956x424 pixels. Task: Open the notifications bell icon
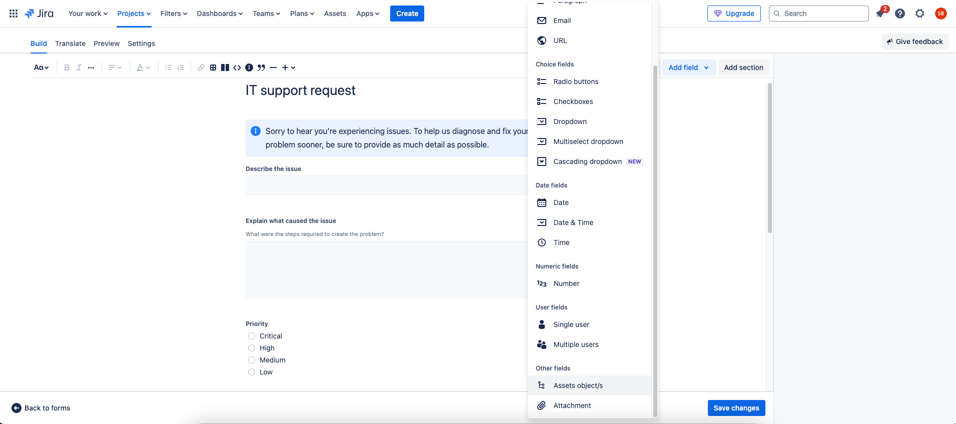[880, 13]
